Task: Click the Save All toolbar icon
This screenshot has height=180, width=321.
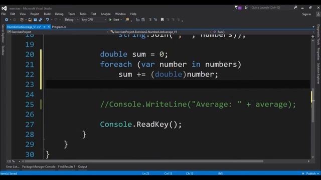Action: (x=40, y=19)
